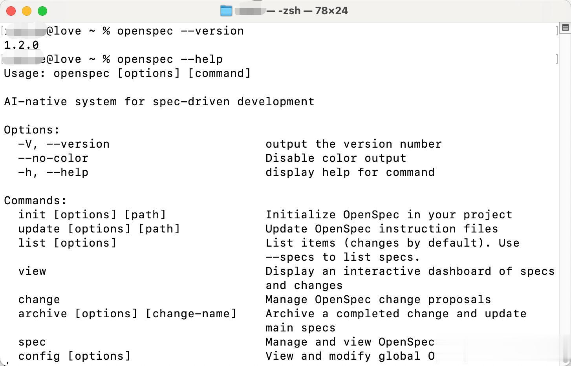
Task: Minimize the Terminal using the yellow button
Action: [x=27, y=11]
